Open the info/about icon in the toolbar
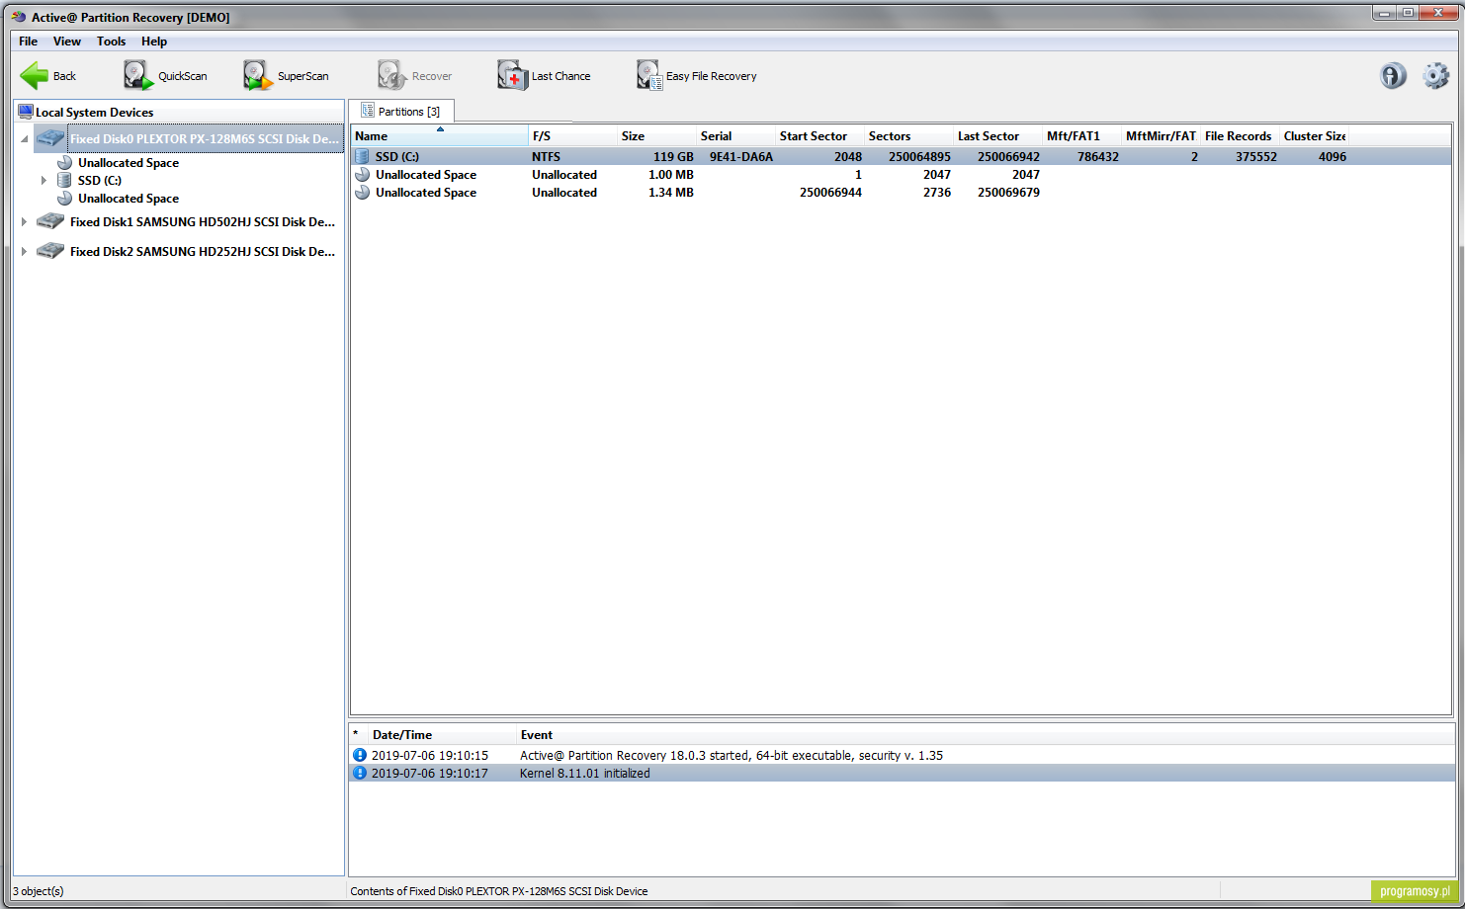Image resolution: width=1465 pixels, height=909 pixels. (1393, 76)
